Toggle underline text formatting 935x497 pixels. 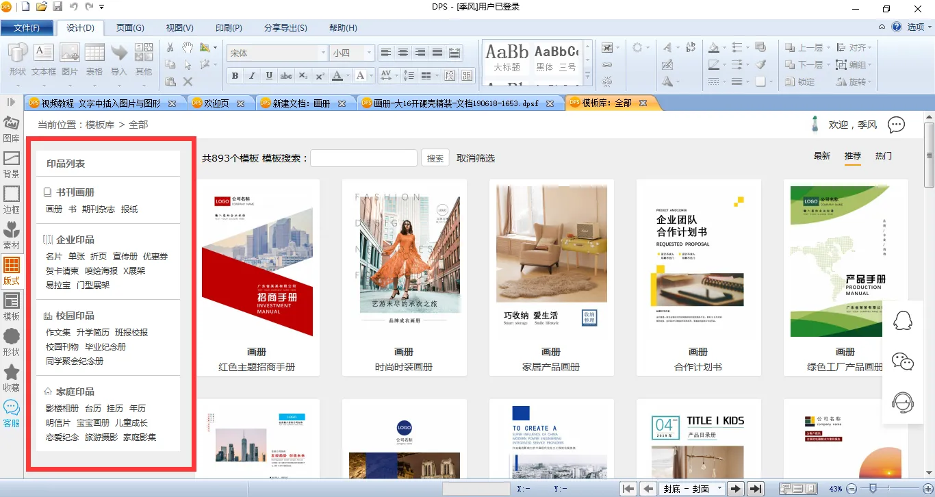pyautogui.click(x=269, y=76)
